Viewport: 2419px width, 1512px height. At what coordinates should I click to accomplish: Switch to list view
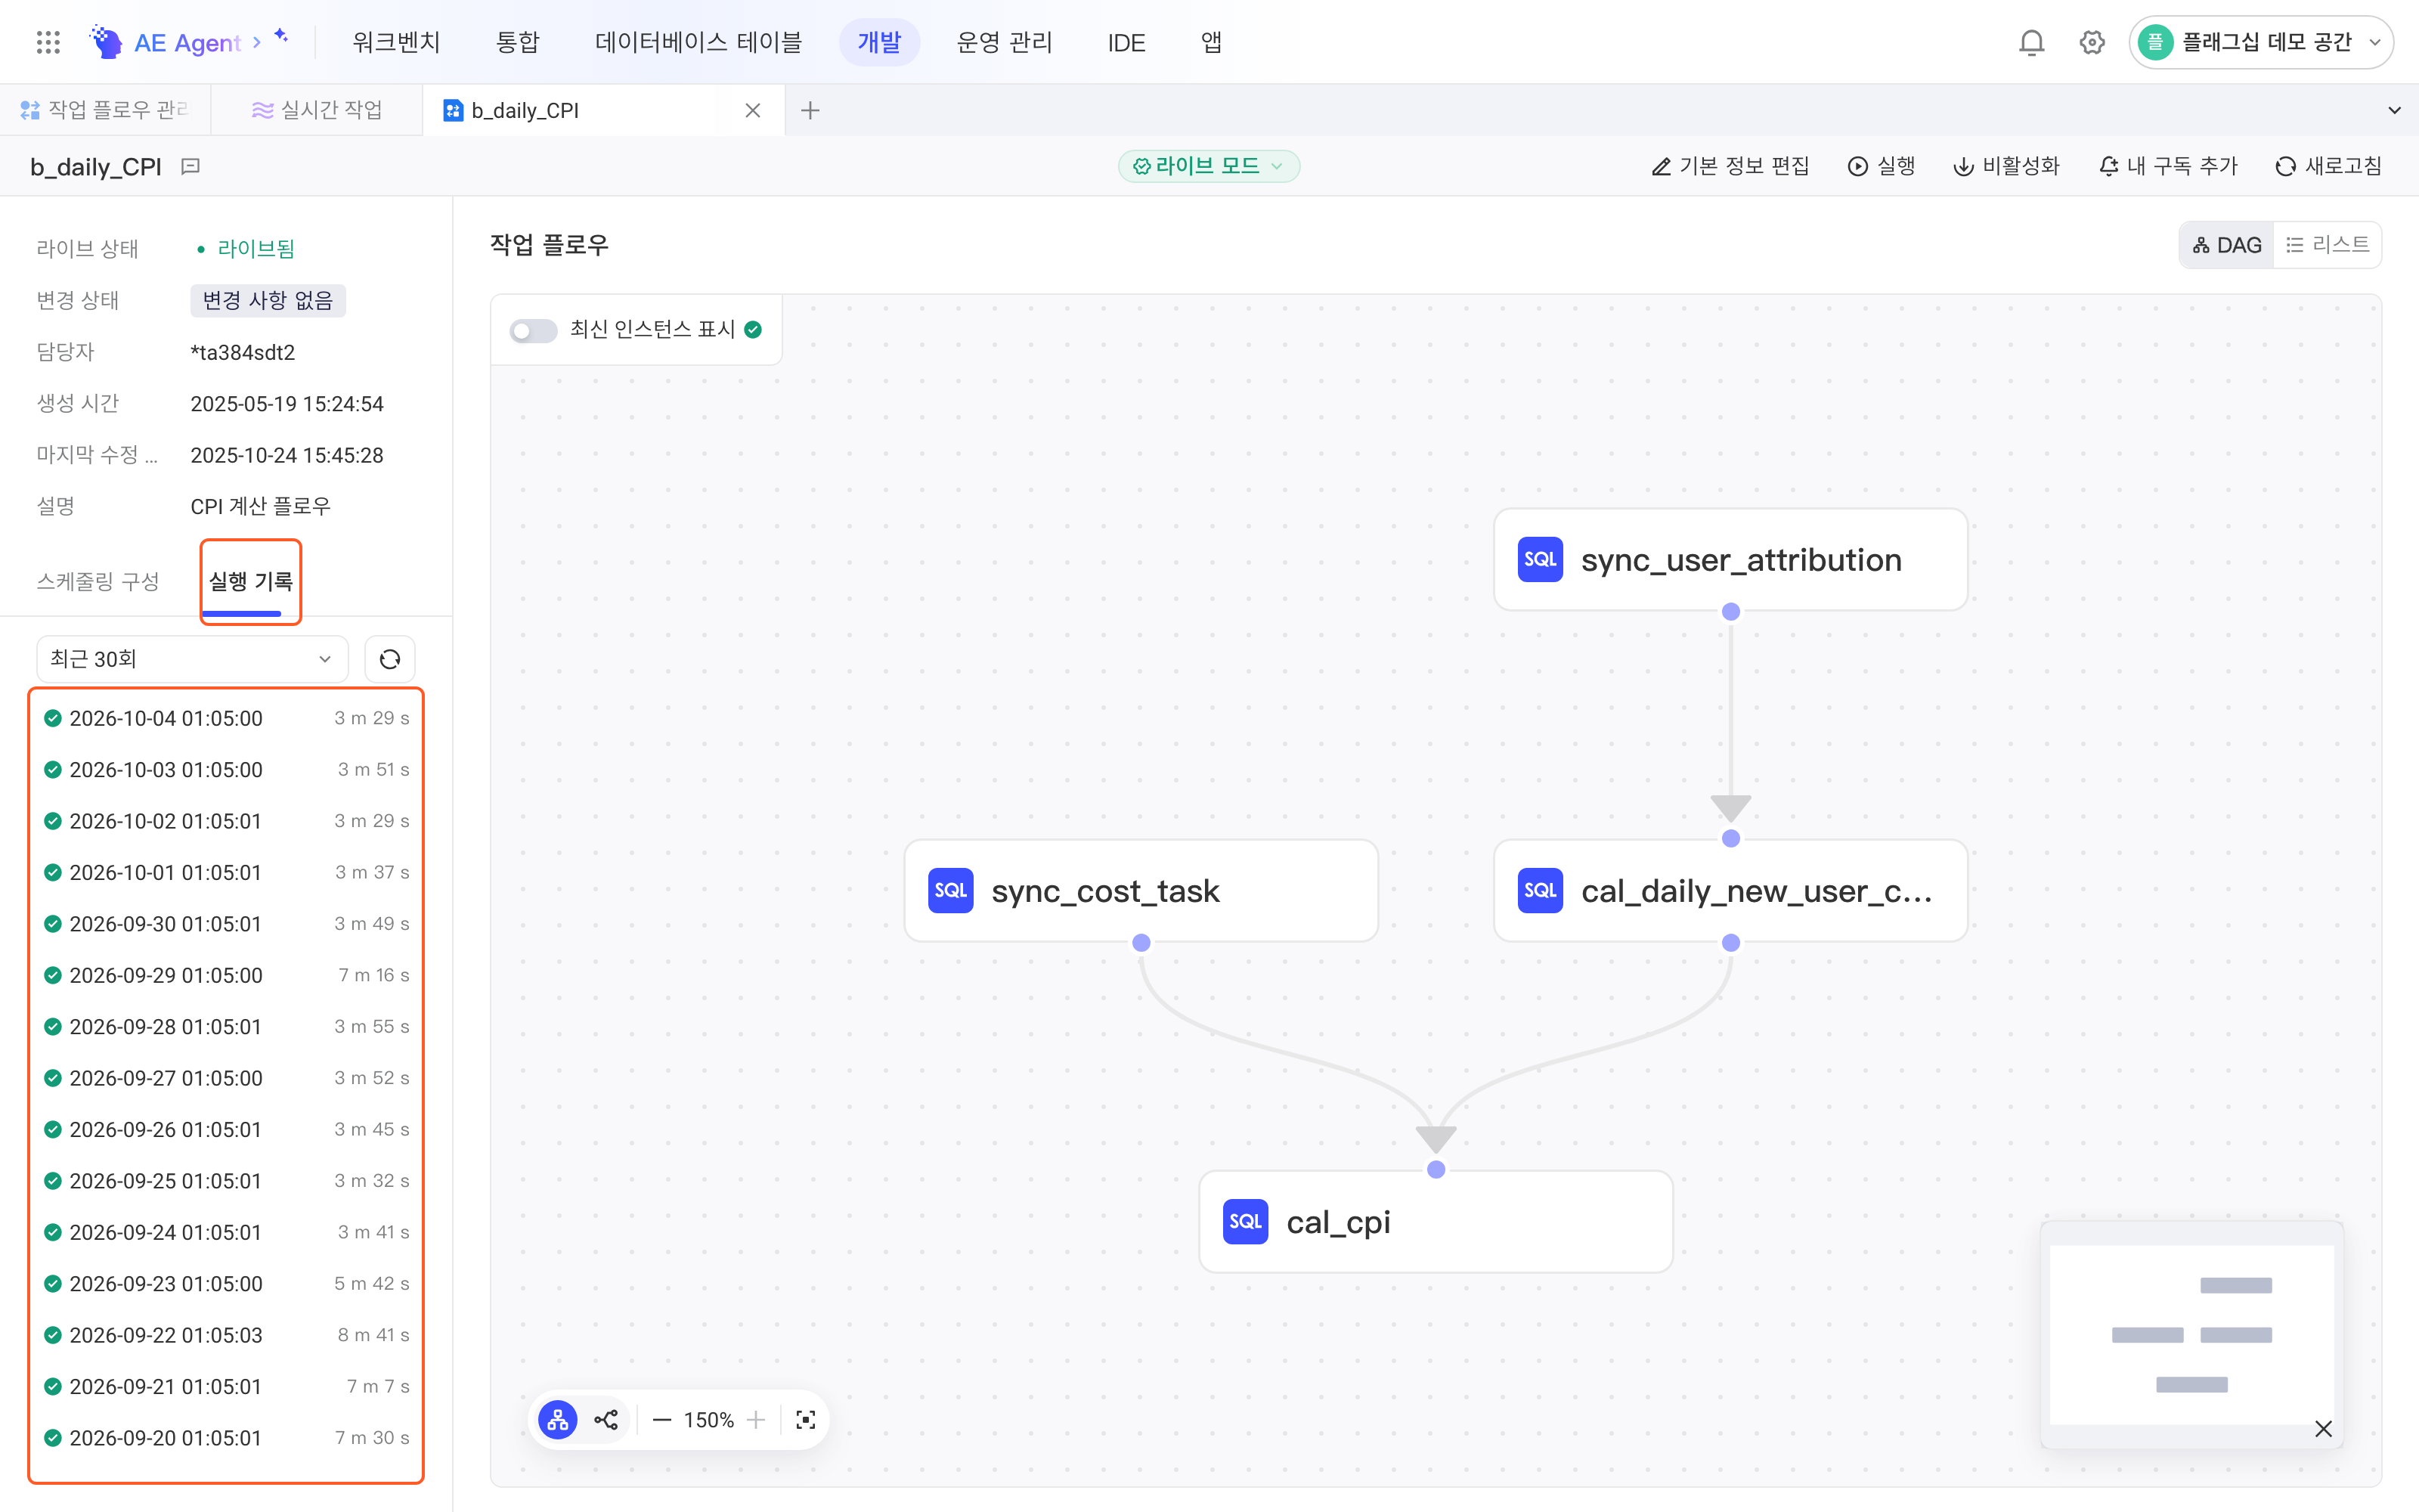pyautogui.click(x=2328, y=245)
